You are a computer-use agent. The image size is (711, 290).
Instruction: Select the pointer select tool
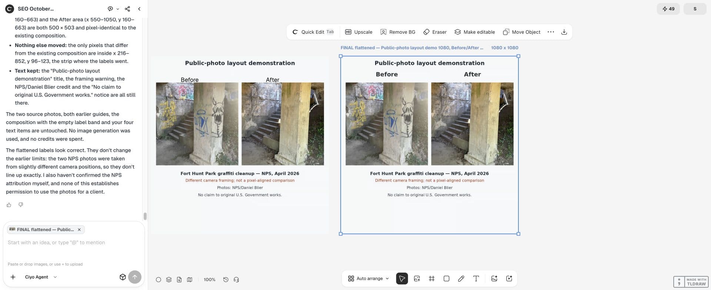[402, 279]
